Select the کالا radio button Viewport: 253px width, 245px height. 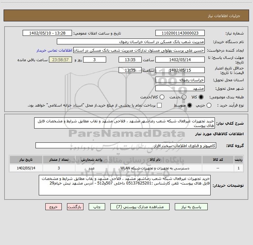tap(201, 97)
